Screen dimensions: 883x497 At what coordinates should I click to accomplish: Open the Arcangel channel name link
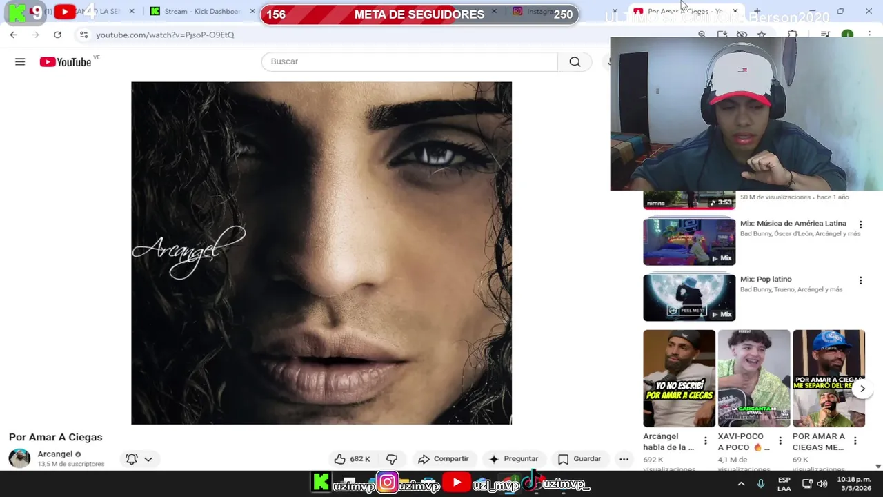coord(55,454)
